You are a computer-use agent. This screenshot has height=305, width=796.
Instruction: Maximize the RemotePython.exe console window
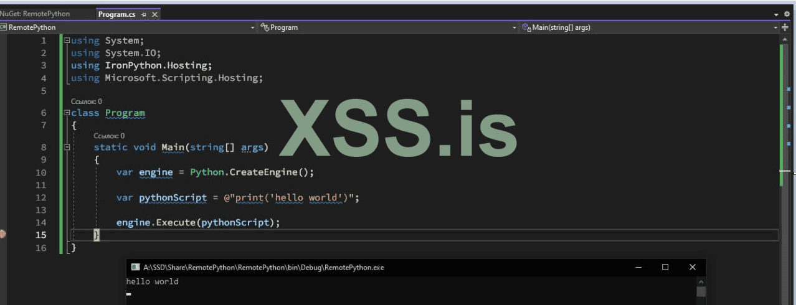[665, 267]
